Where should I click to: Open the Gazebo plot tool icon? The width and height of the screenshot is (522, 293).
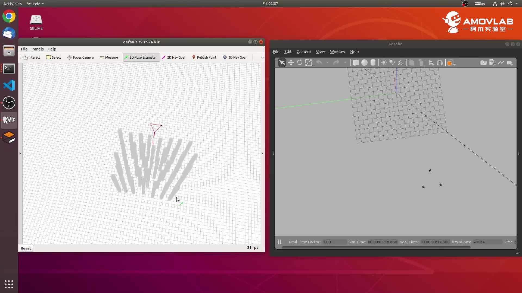[x=501, y=63]
